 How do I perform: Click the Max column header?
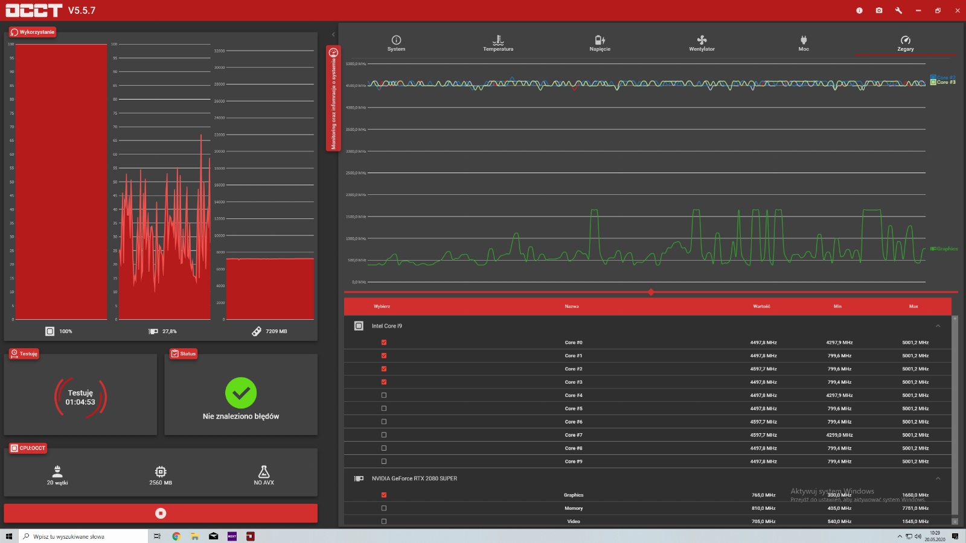pos(913,306)
